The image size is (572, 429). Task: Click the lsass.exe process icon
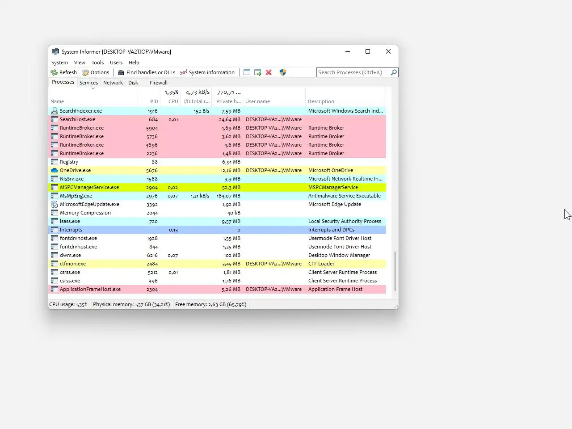coord(55,221)
